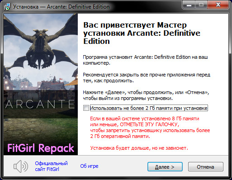Enable the 2 GB memory limit checkbox
Image resolution: width=232 pixels, height=180 pixels.
[86, 108]
